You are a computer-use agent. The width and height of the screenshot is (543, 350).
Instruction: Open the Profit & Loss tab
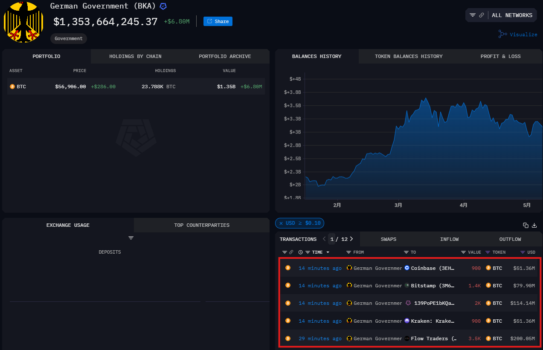(x=500, y=56)
